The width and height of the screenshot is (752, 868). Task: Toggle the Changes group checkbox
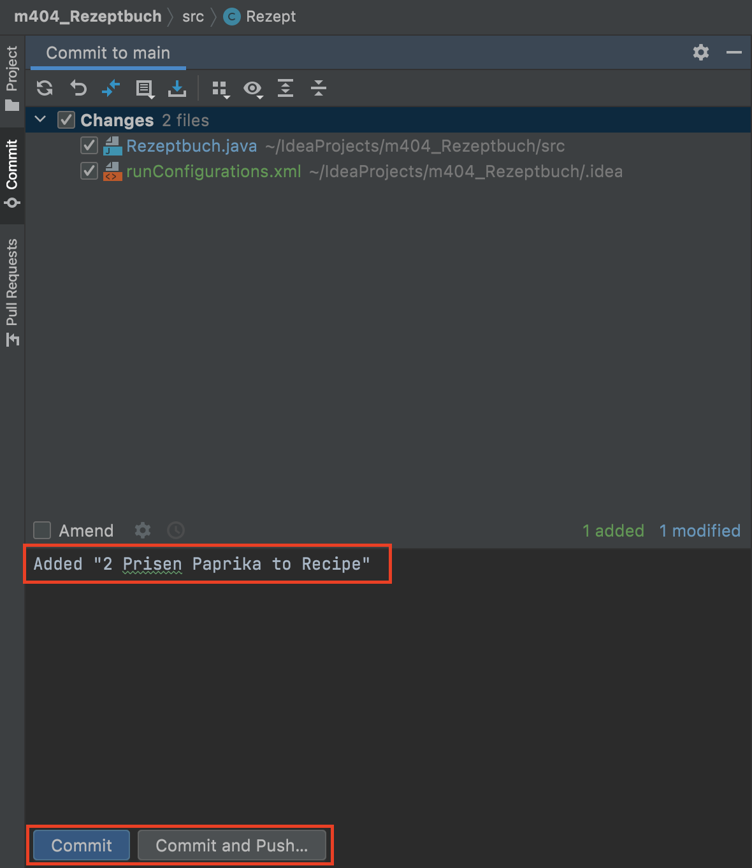[x=66, y=120]
